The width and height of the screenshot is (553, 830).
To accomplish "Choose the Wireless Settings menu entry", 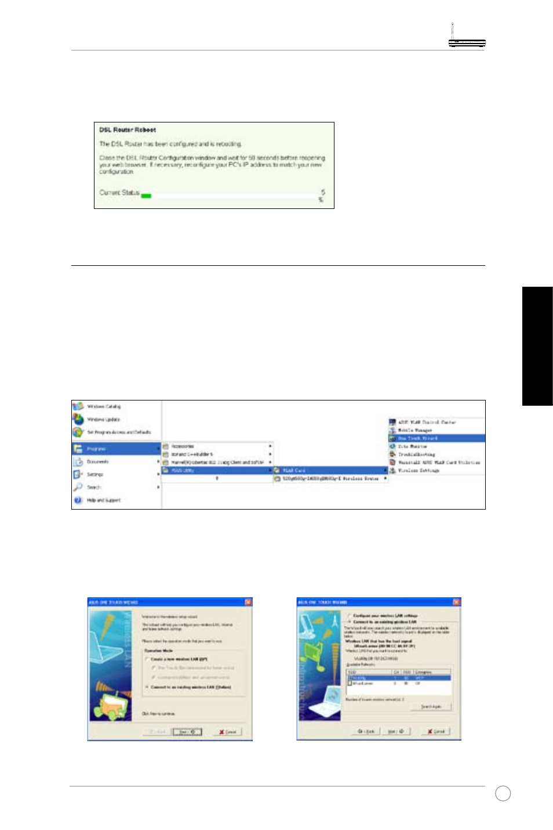I will pos(419,471).
